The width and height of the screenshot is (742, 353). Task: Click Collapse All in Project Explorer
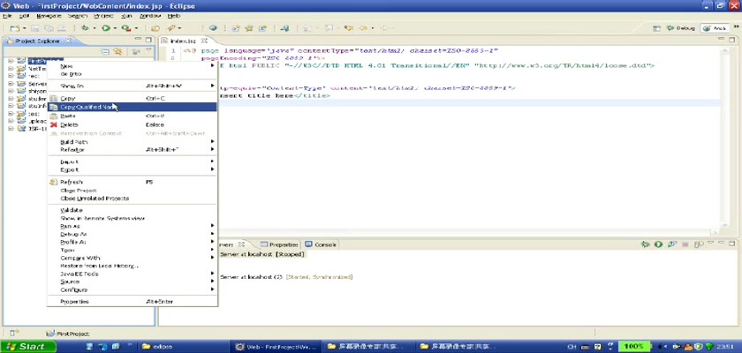click(x=105, y=53)
